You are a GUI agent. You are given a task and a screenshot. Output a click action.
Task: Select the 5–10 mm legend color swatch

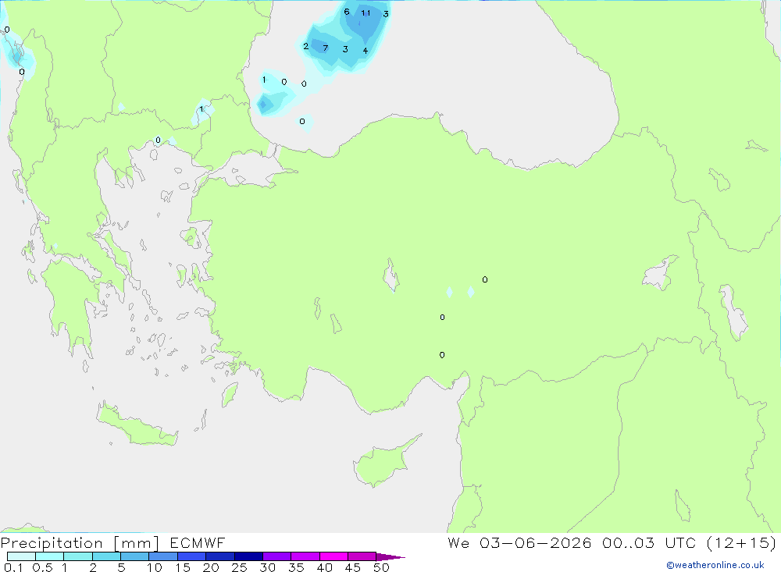tap(135, 556)
